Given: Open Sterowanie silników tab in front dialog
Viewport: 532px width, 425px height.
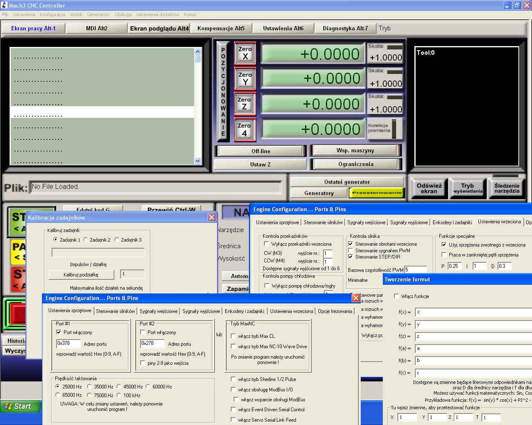Looking at the screenshot, I should click(115, 311).
